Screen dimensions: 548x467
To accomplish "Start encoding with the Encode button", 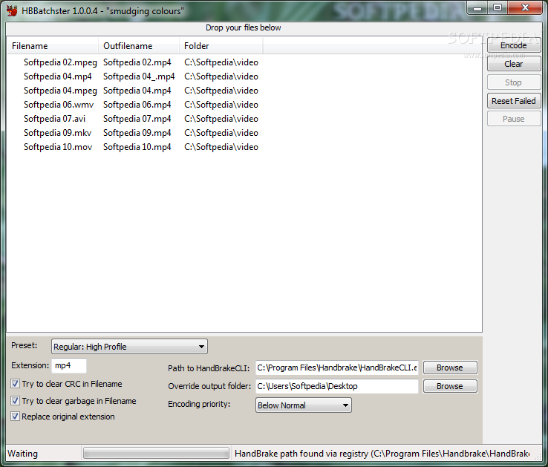I will click(x=514, y=45).
